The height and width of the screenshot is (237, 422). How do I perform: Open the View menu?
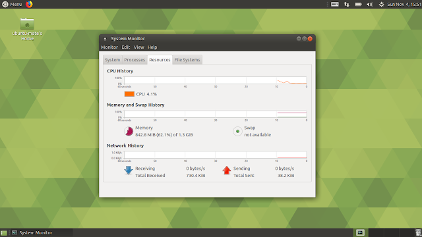click(139, 47)
